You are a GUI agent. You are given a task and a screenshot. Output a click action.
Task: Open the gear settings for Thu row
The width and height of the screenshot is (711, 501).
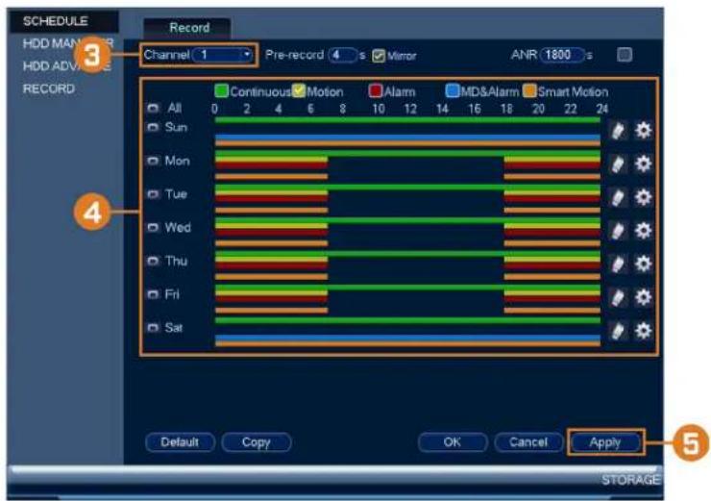[643, 263]
